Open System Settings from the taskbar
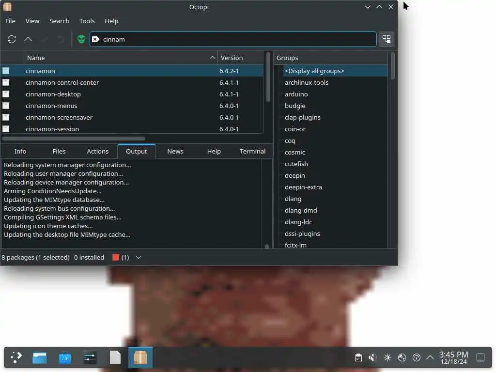 click(90, 358)
